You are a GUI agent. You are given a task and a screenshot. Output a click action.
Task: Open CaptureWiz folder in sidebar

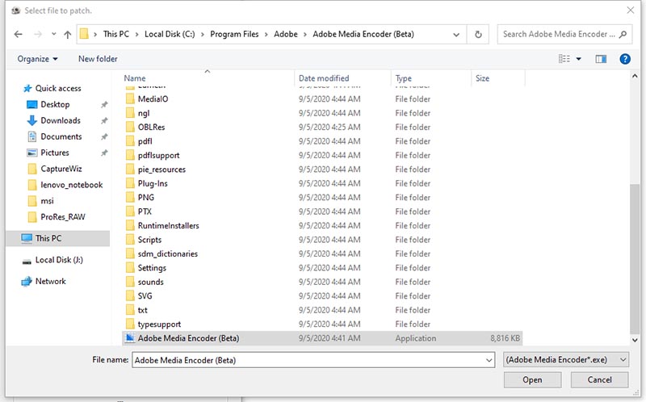point(54,169)
